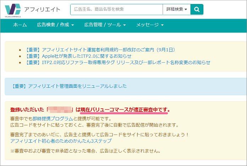247x166 pixels.
Task: Open the 管理画面をリニューアルしました announcement
Action: coord(69,86)
